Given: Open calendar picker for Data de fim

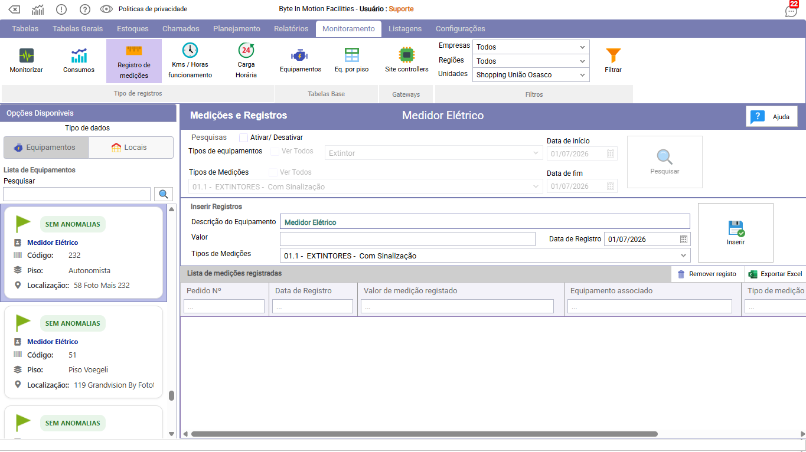Looking at the screenshot, I should [611, 186].
